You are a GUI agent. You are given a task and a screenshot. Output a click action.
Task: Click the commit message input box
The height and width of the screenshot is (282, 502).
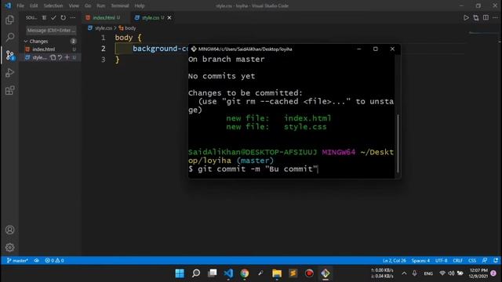coord(51,31)
